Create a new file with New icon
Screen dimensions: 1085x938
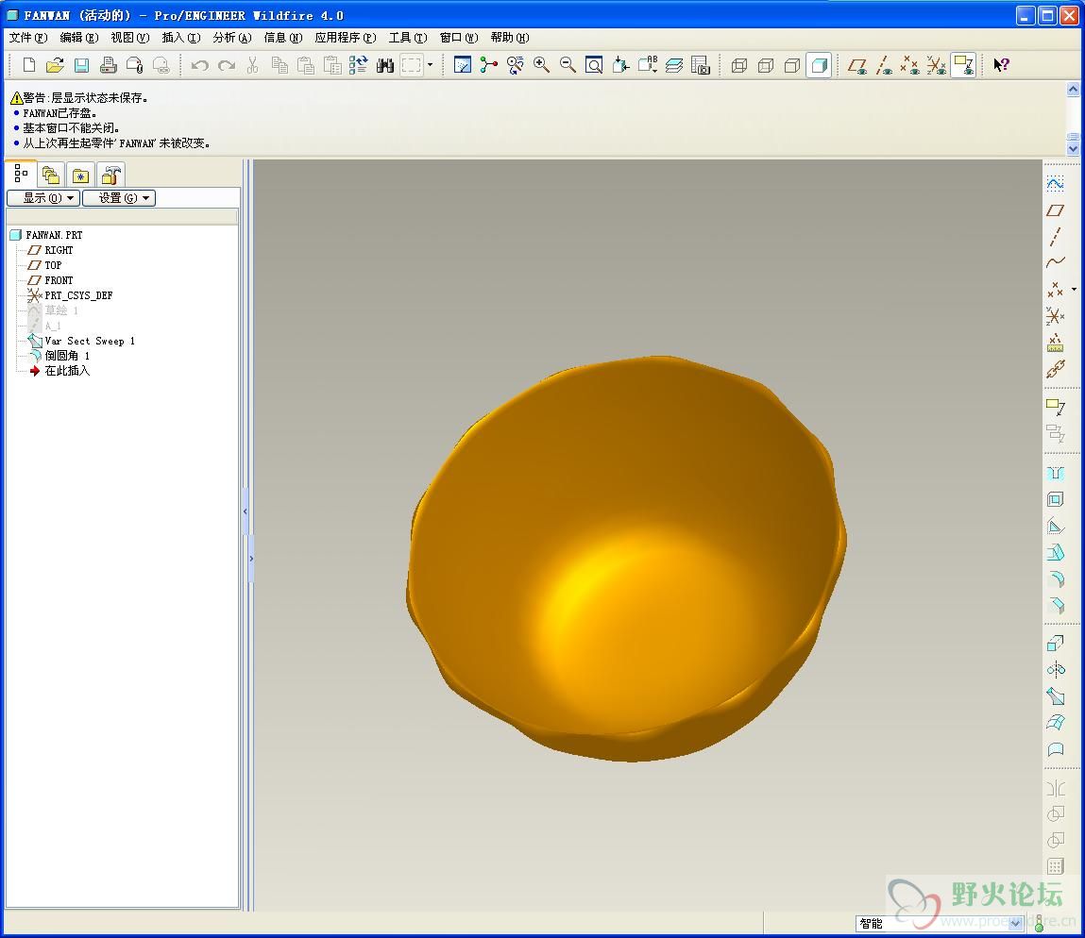coord(29,65)
